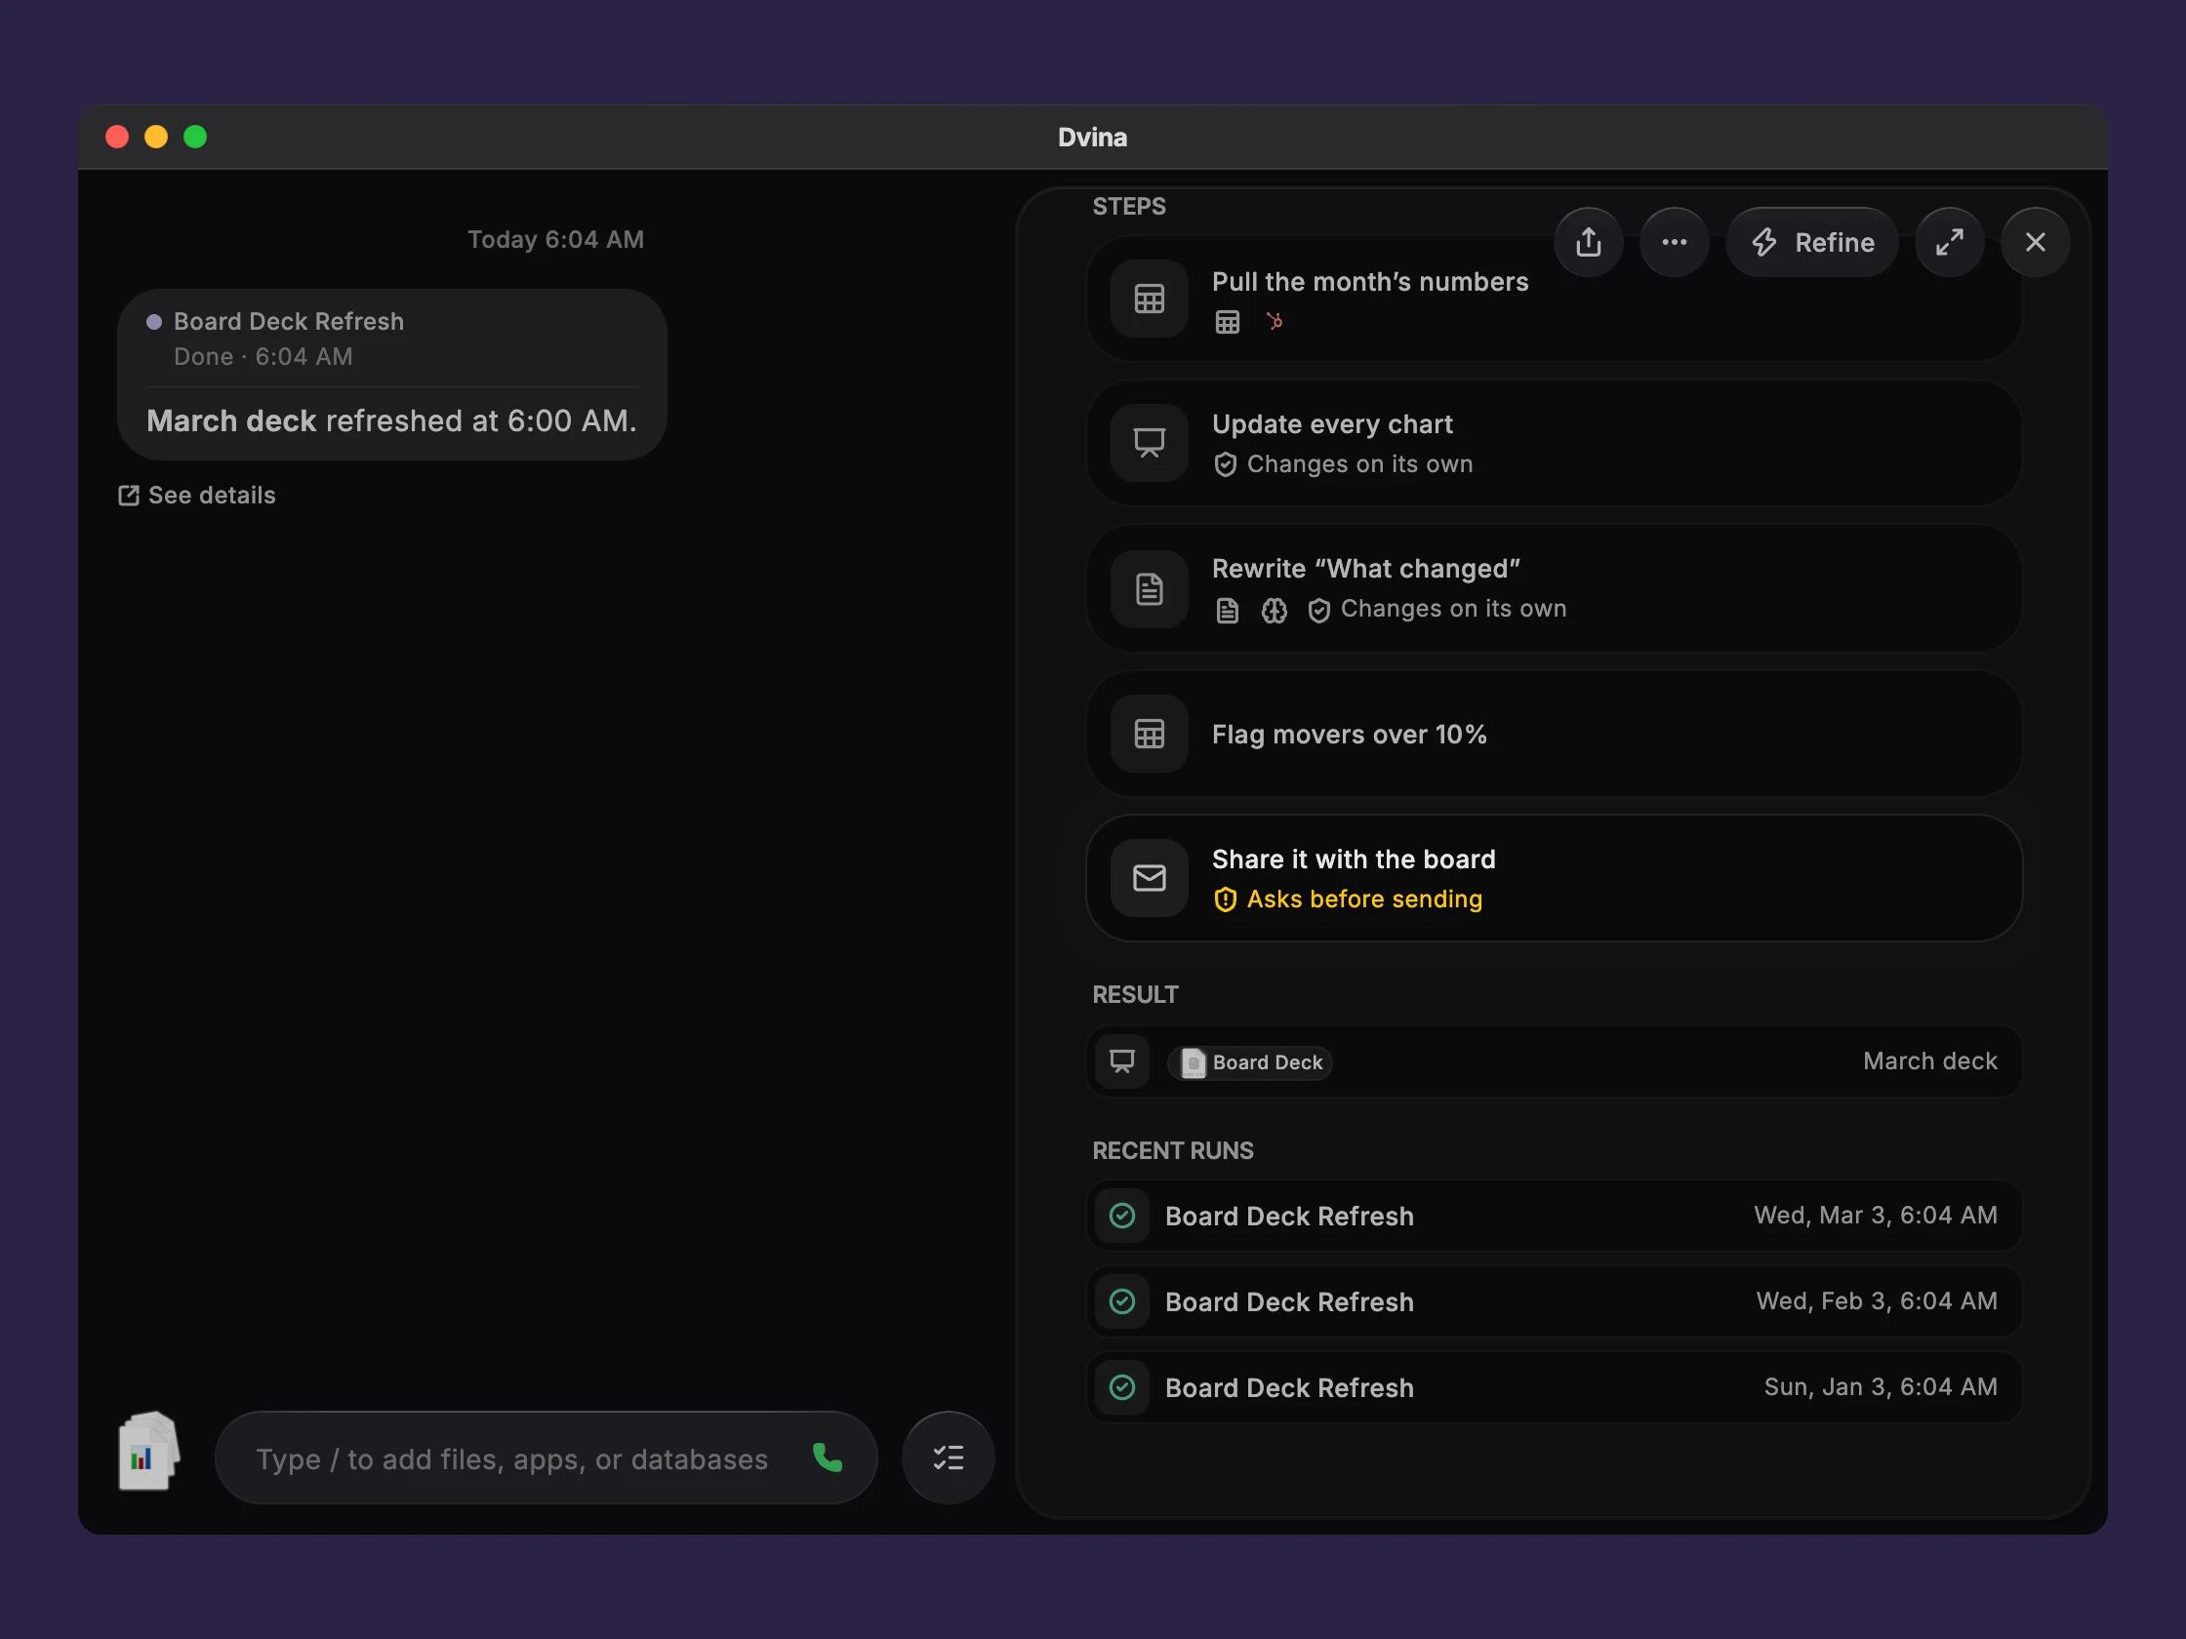The width and height of the screenshot is (2186, 1639).
Task: Open the task checklist button
Action: coord(948,1459)
